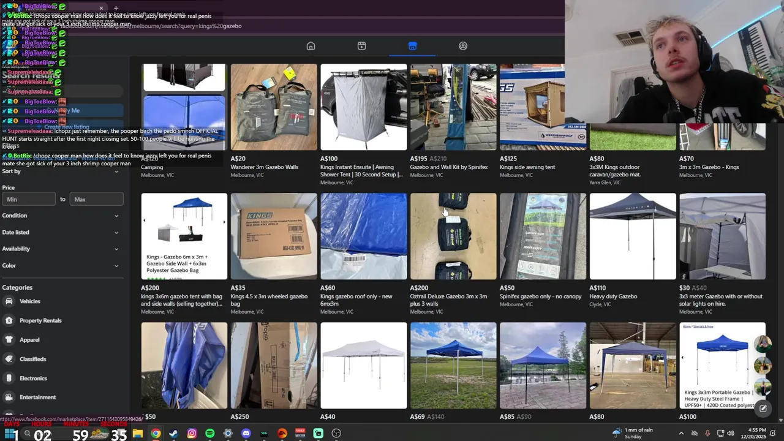Open Kings gazebo roof only listing thumbnail
Image resolution: width=784 pixels, height=441 pixels.
(363, 236)
